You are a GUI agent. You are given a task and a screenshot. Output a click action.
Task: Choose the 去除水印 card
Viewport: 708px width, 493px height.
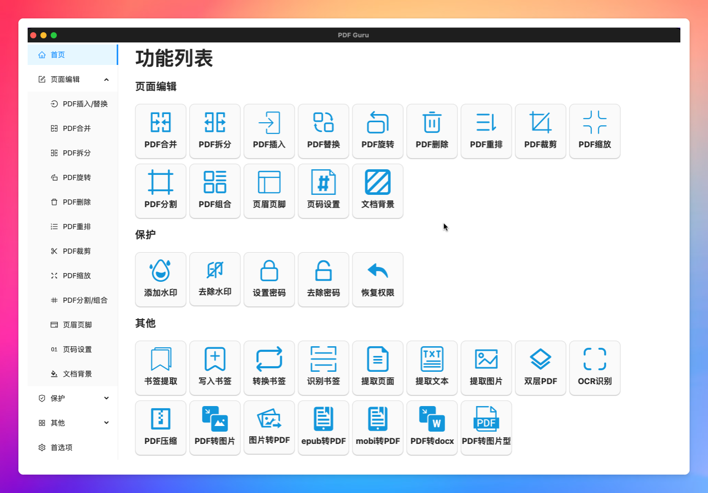(215, 279)
